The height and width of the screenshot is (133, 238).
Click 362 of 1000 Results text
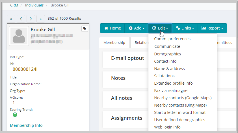click(64, 19)
